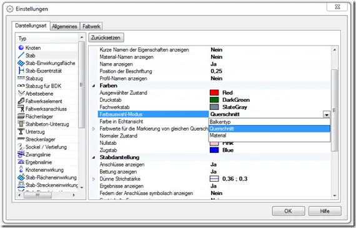Choose Balkentyp from the dropdown list

[269, 122]
